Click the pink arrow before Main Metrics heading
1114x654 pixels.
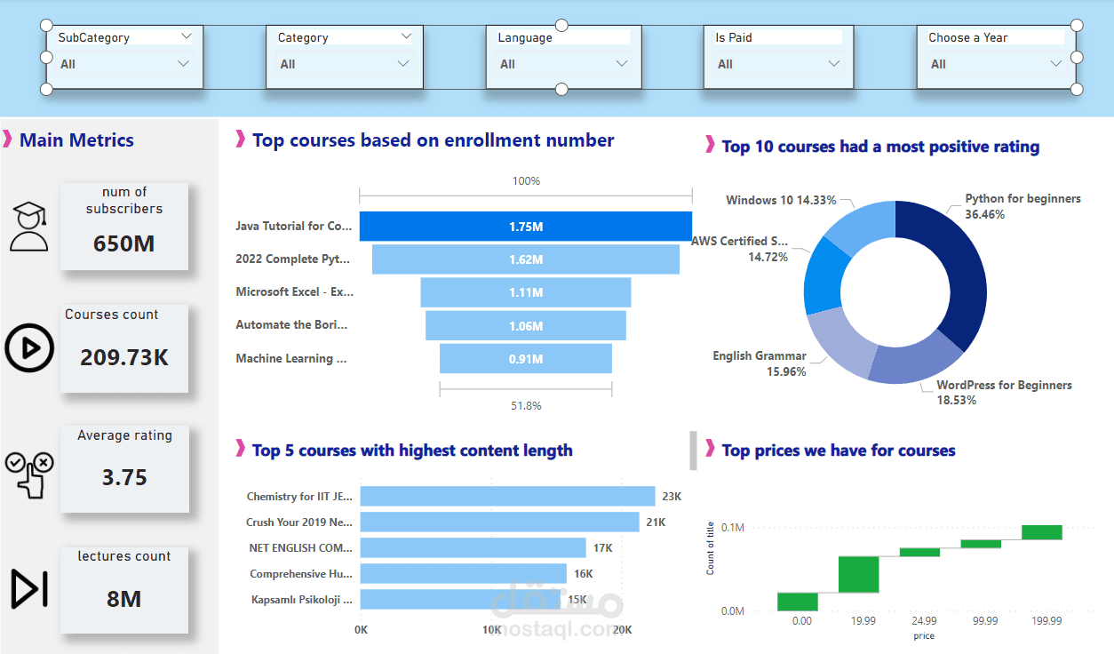coord(6,140)
